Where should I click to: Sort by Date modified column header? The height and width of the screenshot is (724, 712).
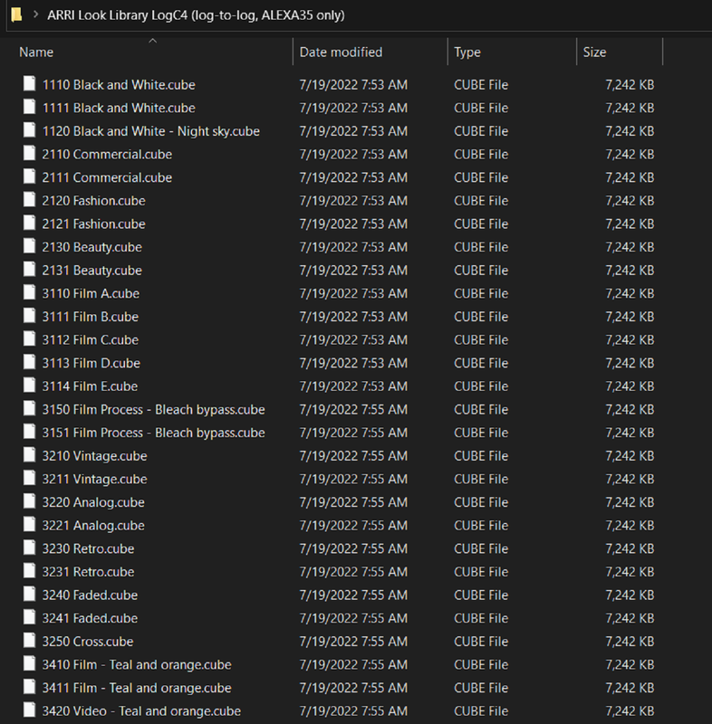click(x=341, y=52)
